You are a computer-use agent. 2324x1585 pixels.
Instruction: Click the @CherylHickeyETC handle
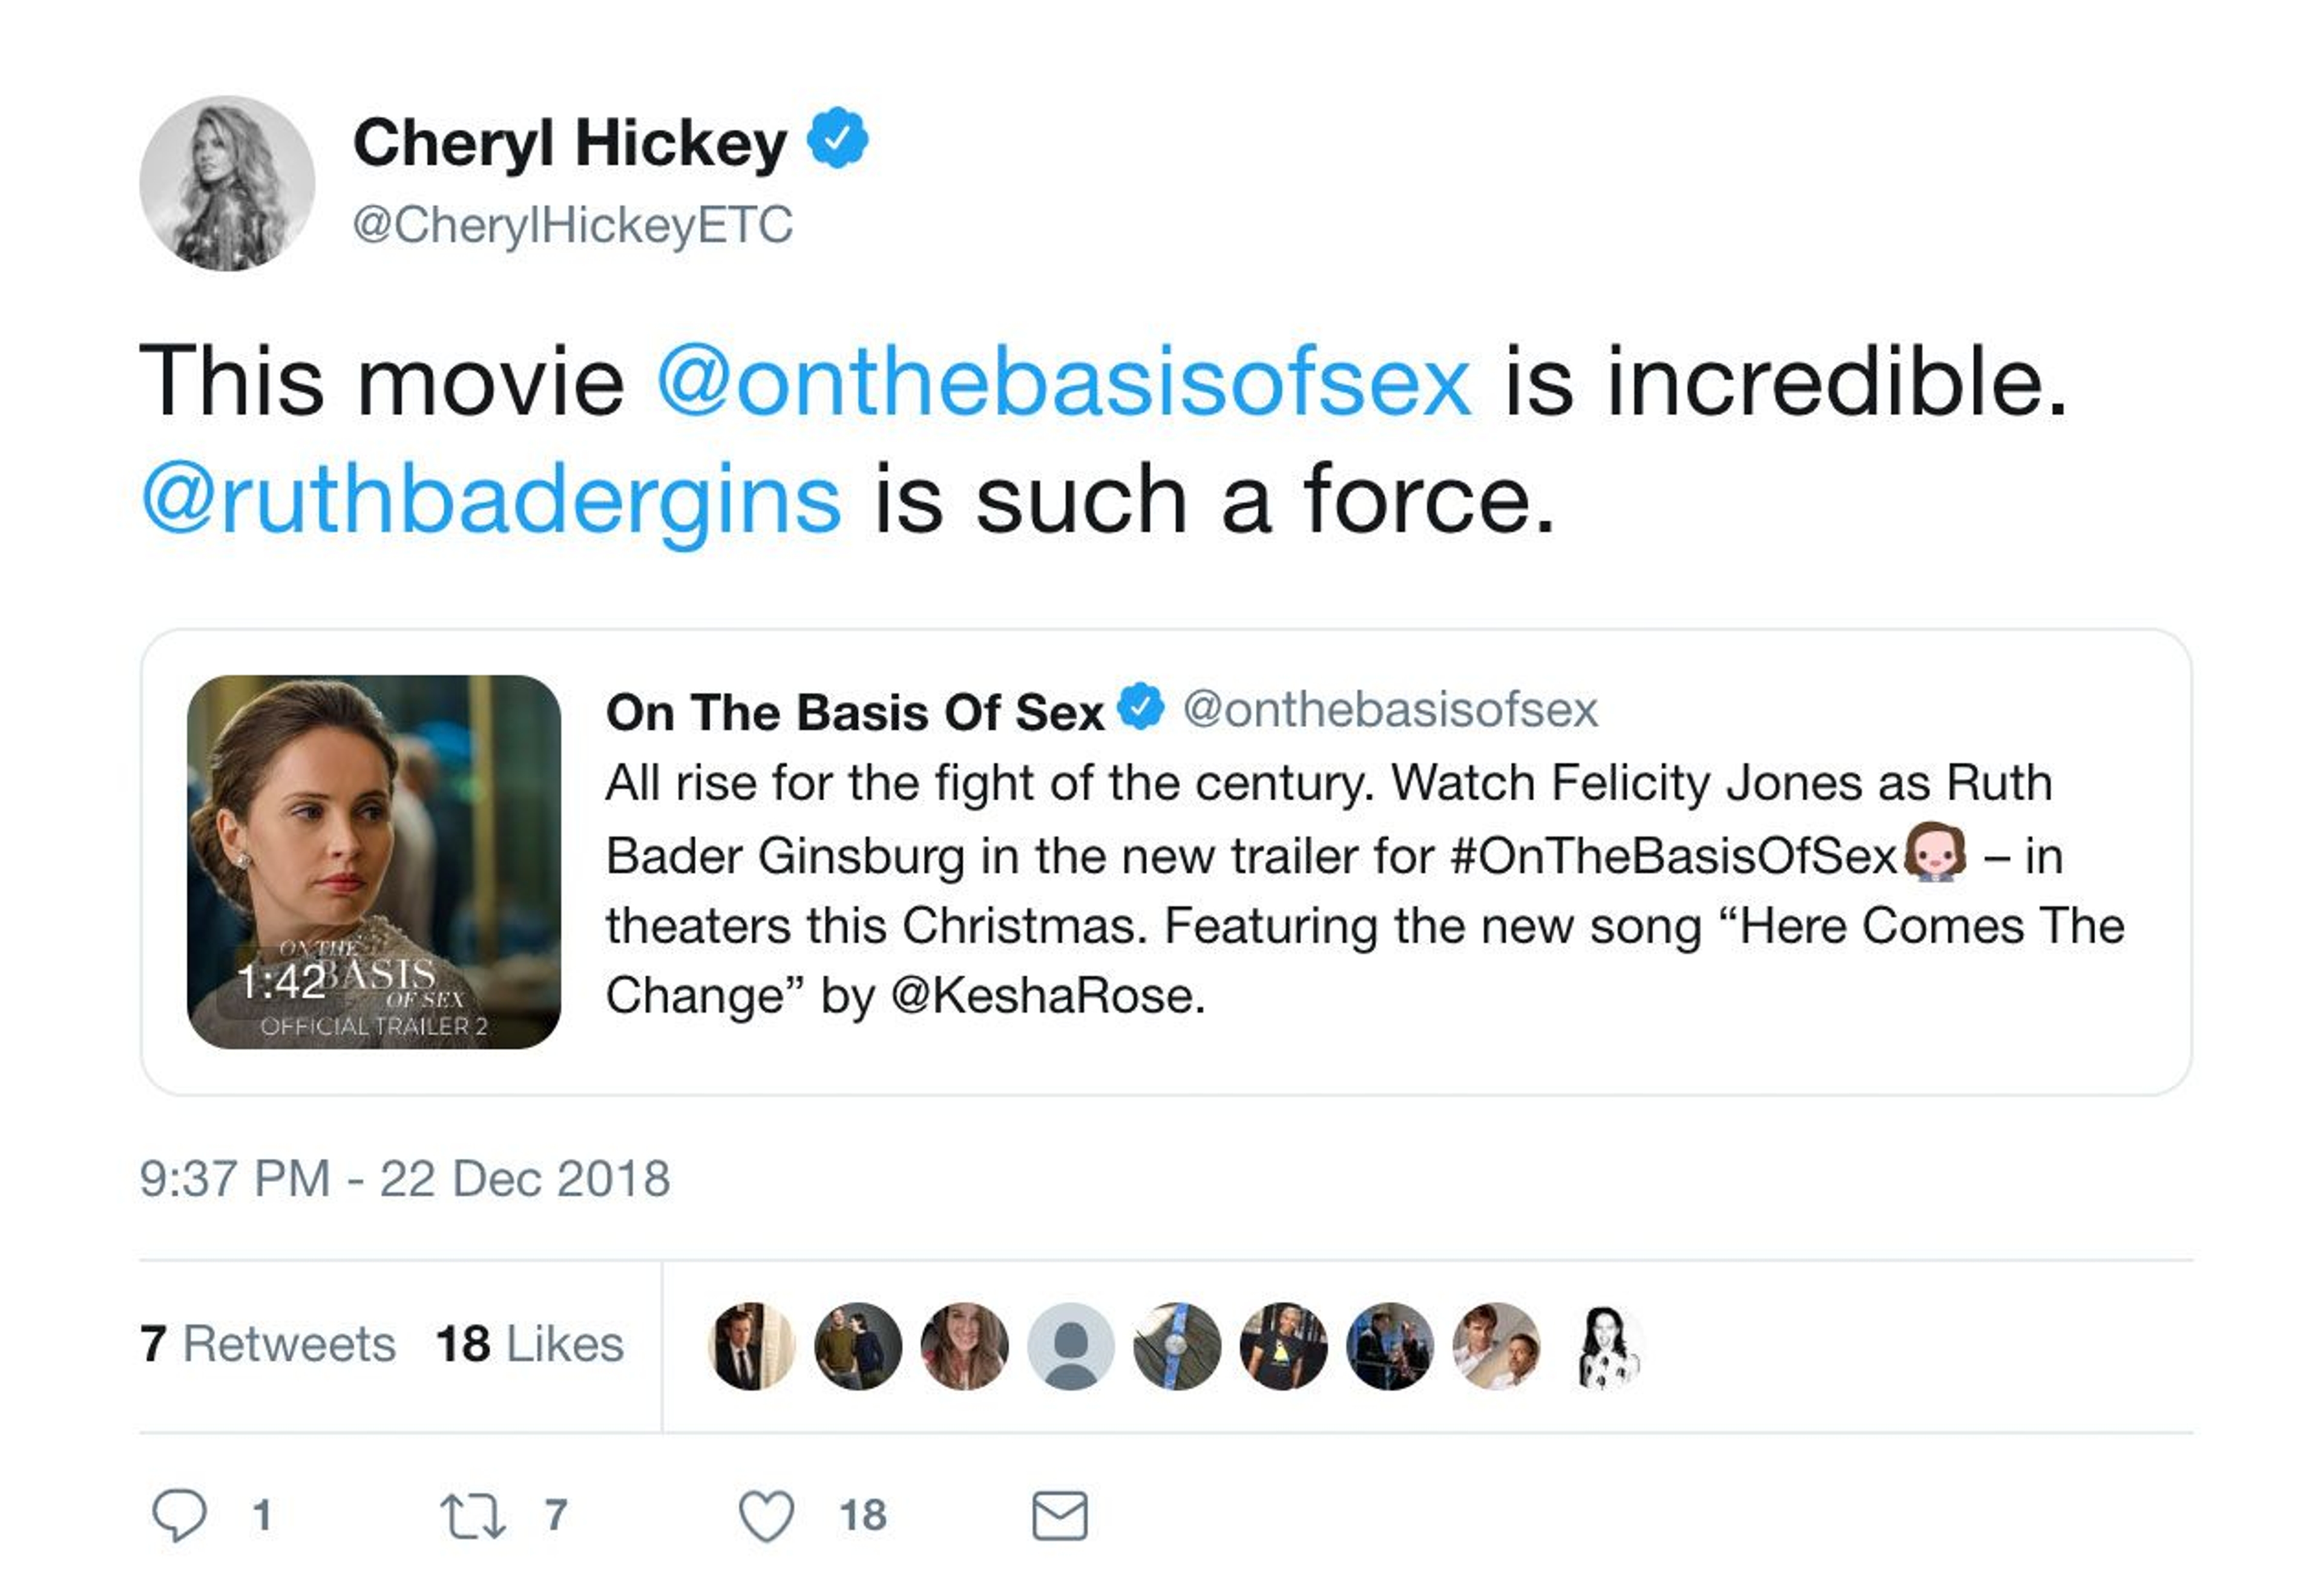pos(573,224)
